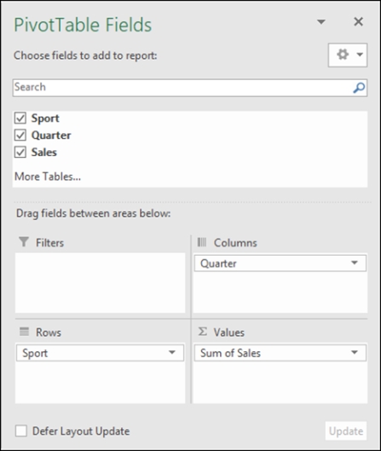The image size is (381, 451).
Task: Click the Filters funnel icon
Action: pos(24,242)
